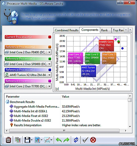Click the orange Reference Processor color swatch
The height and width of the screenshot is (146, 137).
pyautogui.click(x=50, y=47)
